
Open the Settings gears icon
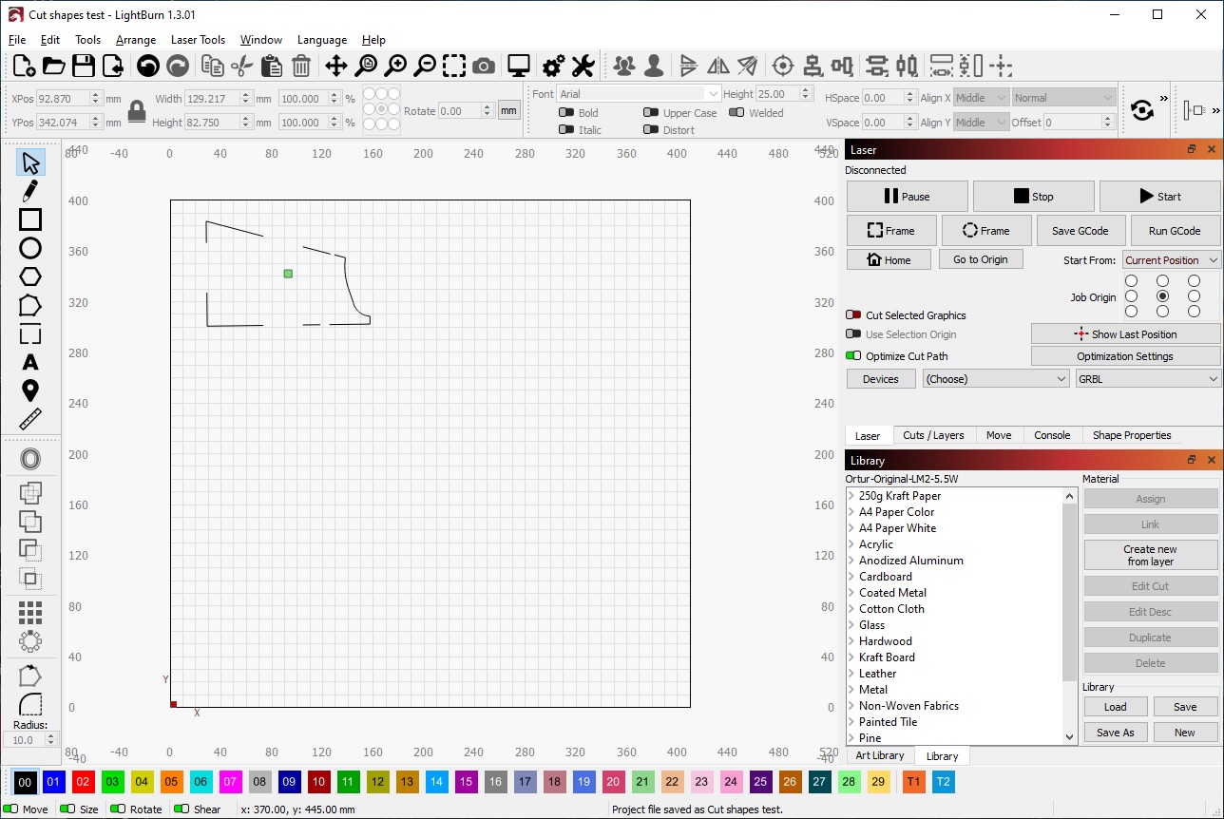(554, 66)
